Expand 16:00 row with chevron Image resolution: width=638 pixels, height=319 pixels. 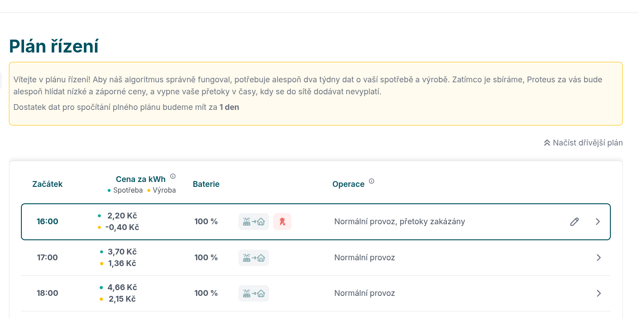[x=598, y=222]
